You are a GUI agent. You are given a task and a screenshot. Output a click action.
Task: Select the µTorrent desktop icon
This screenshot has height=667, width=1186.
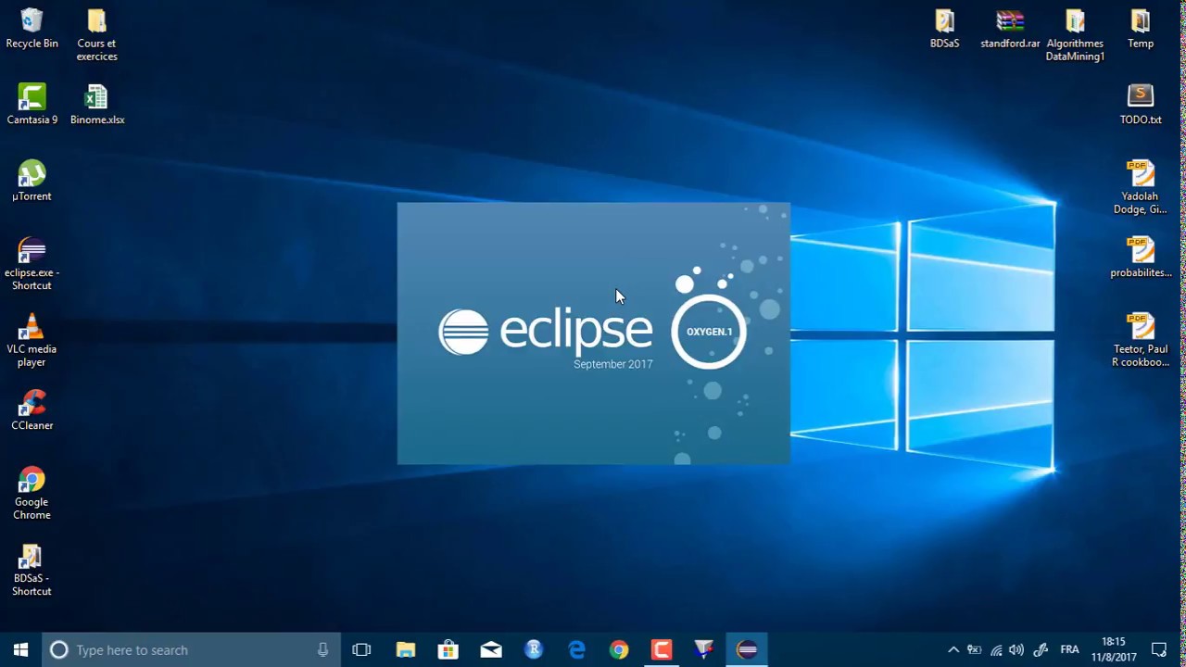pos(32,181)
